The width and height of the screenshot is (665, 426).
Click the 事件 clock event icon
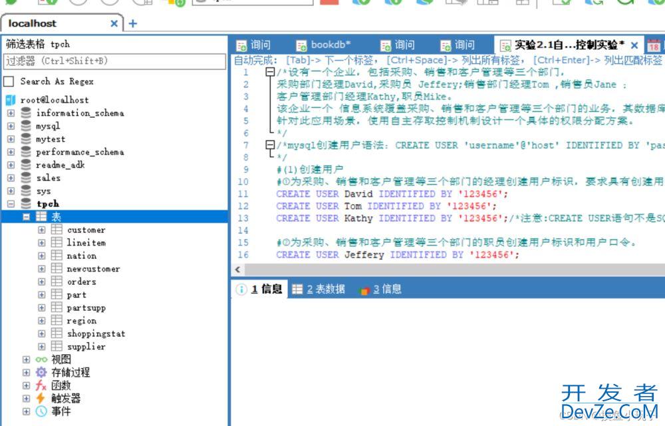pos(41,411)
